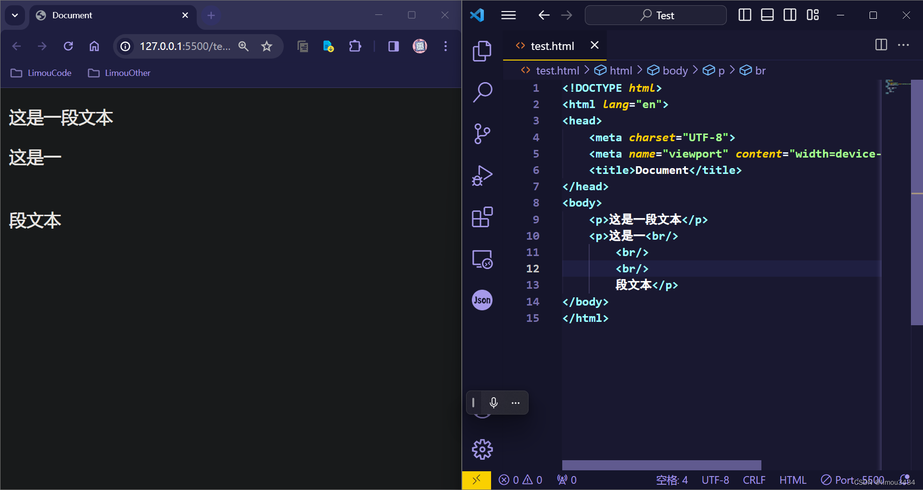This screenshot has height=490, width=923.
Task: Open VS Code hamburger application menu
Action: (x=508, y=15)
